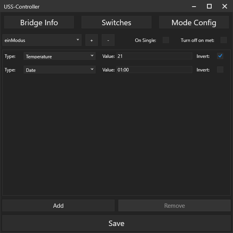Toggle the Turn off on met checkbox

224,40
